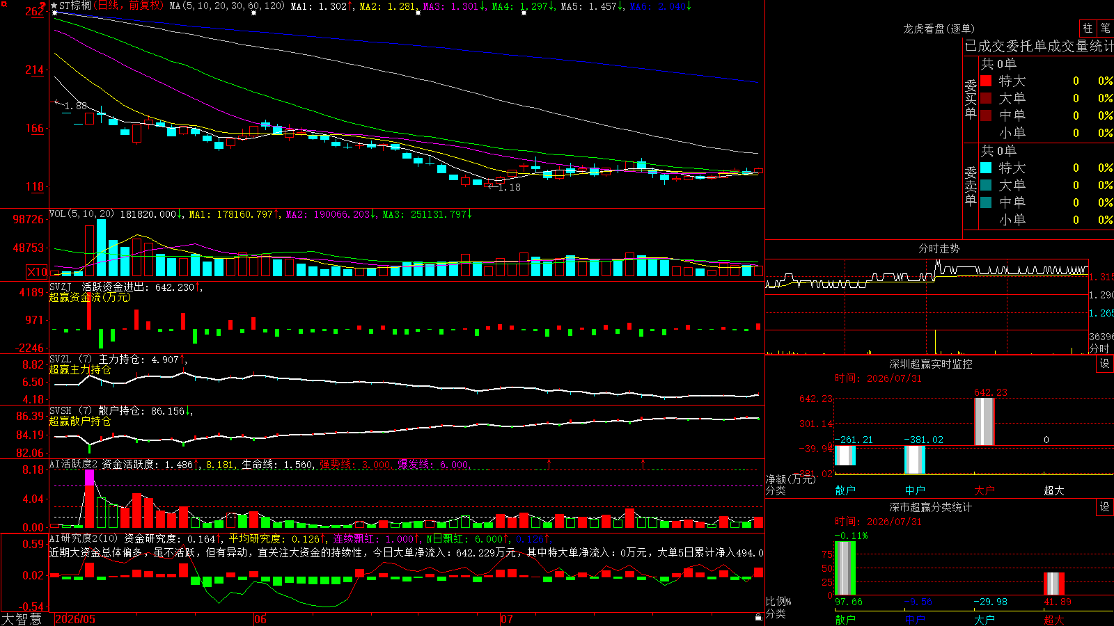The height and width of the screenshot is (626, 1114).
Task: Click the AI活跃度2 indicator label
Action: pyautogui.click(x=74, y=464)
